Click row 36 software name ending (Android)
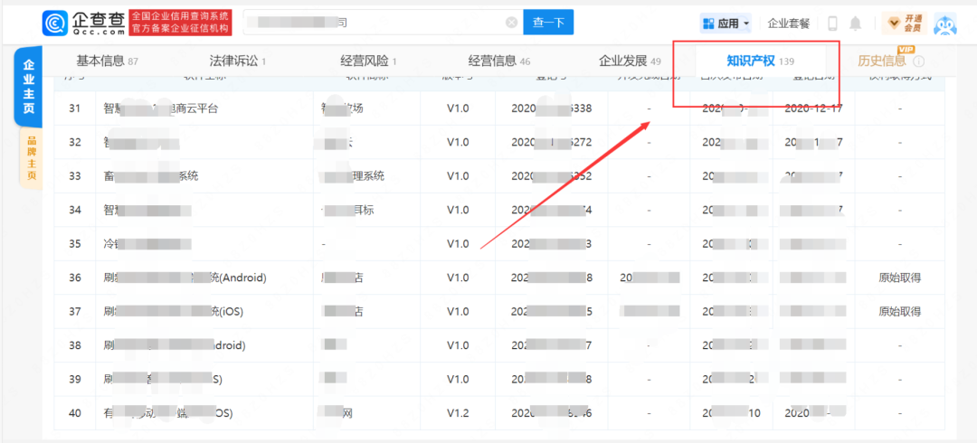Image resolution: width=977 pixels, height=443 pixels. click(x=185, y=278)
